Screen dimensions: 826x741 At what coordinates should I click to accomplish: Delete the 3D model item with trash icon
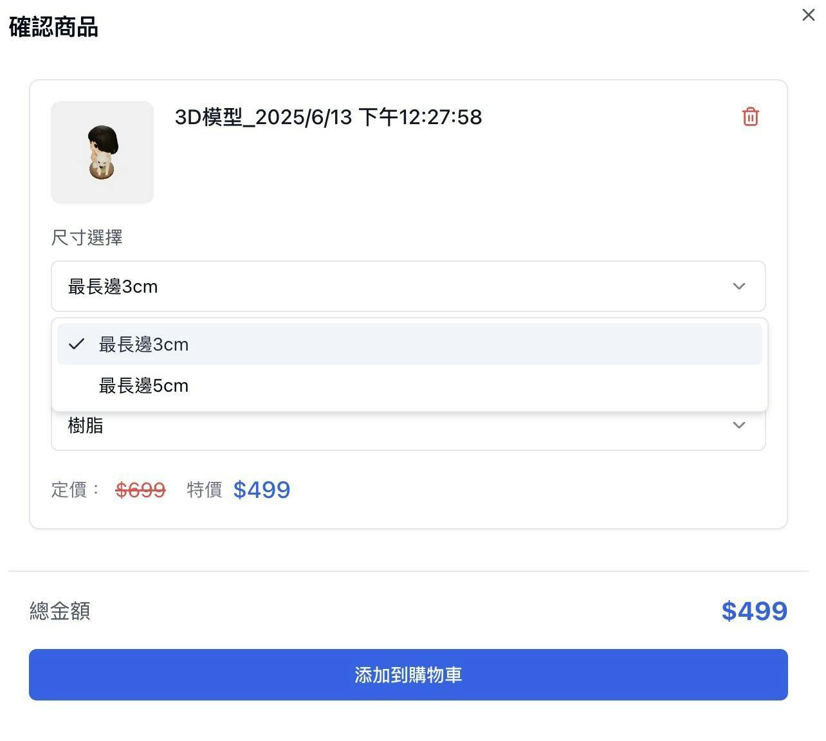(750, 117)
